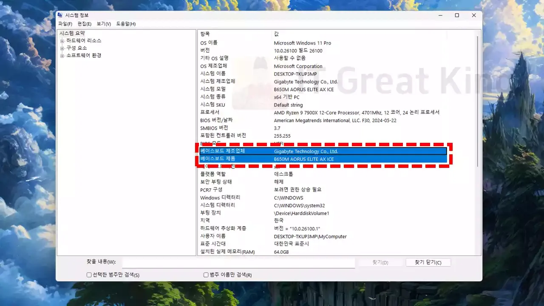Select the 설치된 실제 메모리(RAM) row
Image resolution: width=544 pixels, height=306 pixels.
tap(323, 252)
